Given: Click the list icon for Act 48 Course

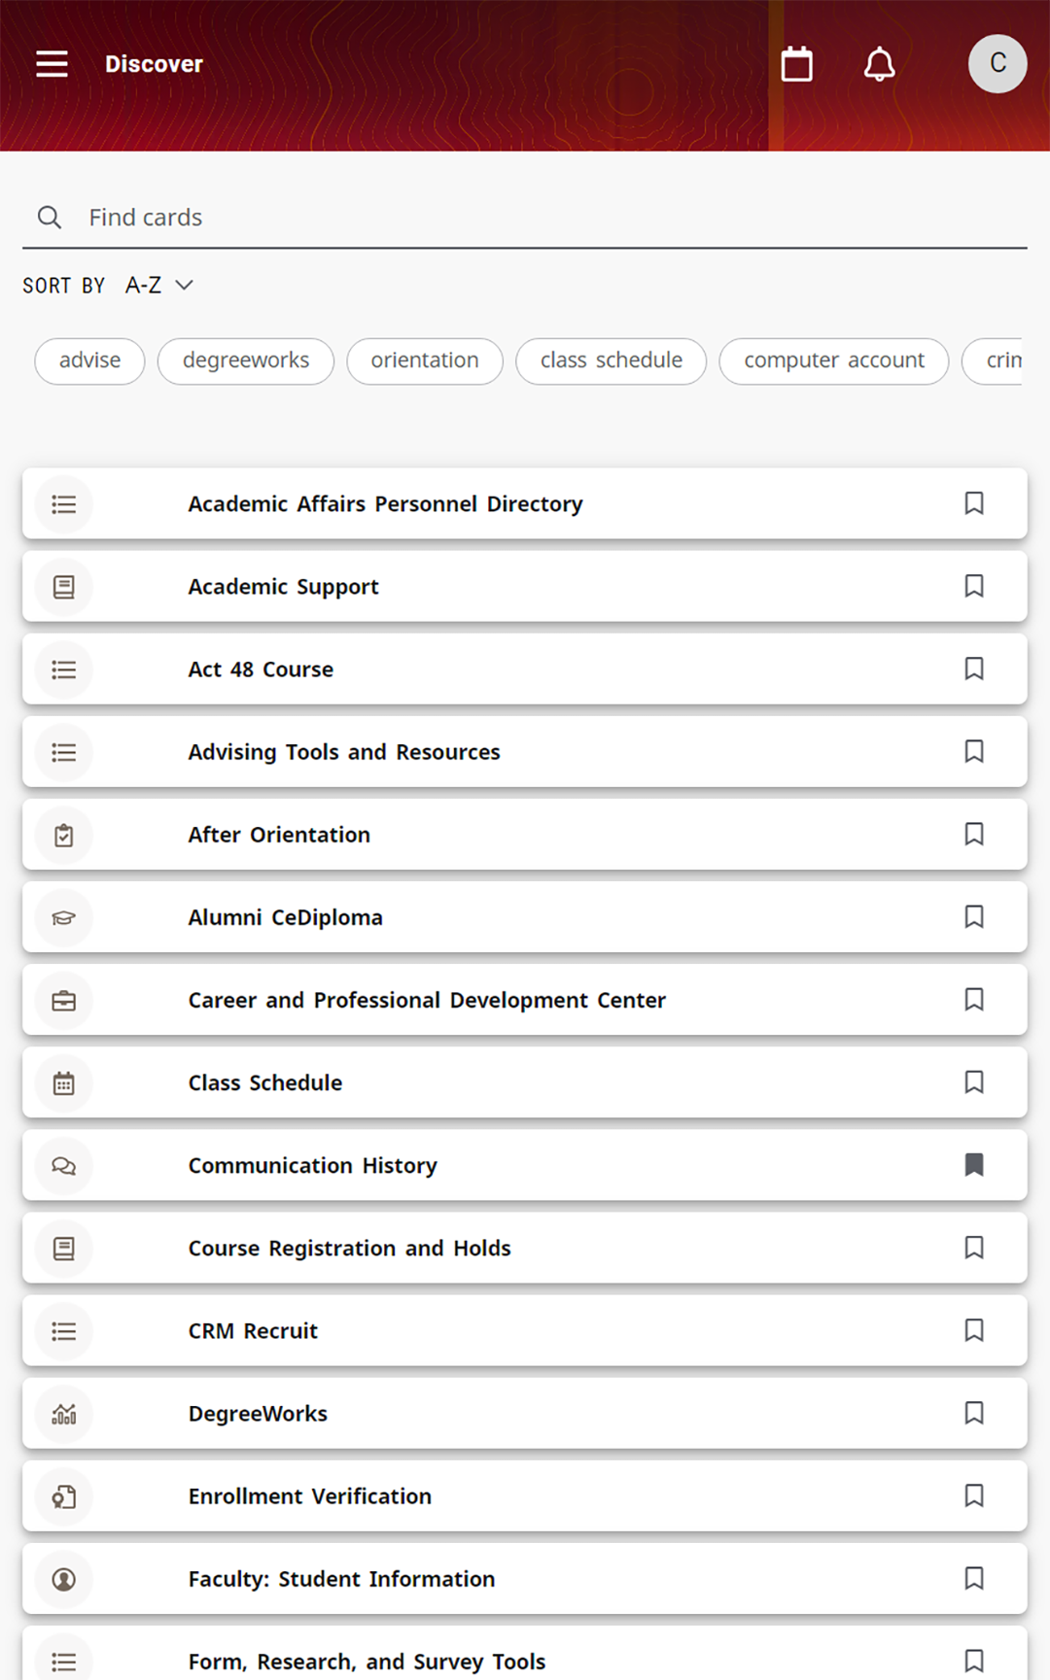Looking at the screenshot, I should click(x=64, y=669).
